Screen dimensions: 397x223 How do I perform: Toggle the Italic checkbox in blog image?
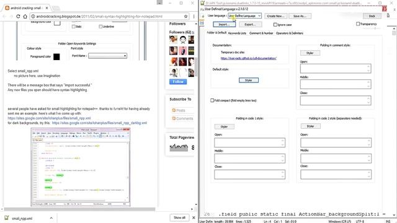click(73, 27)
